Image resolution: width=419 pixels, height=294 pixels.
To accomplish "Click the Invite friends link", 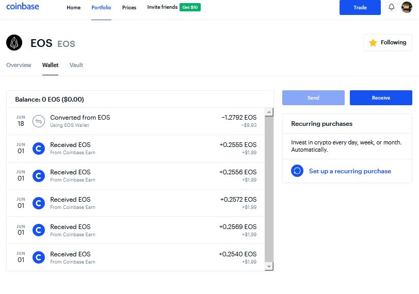I will point(162,7).
